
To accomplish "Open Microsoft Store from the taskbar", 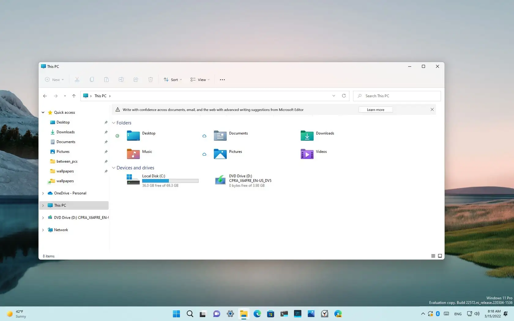I will (270, 314).
